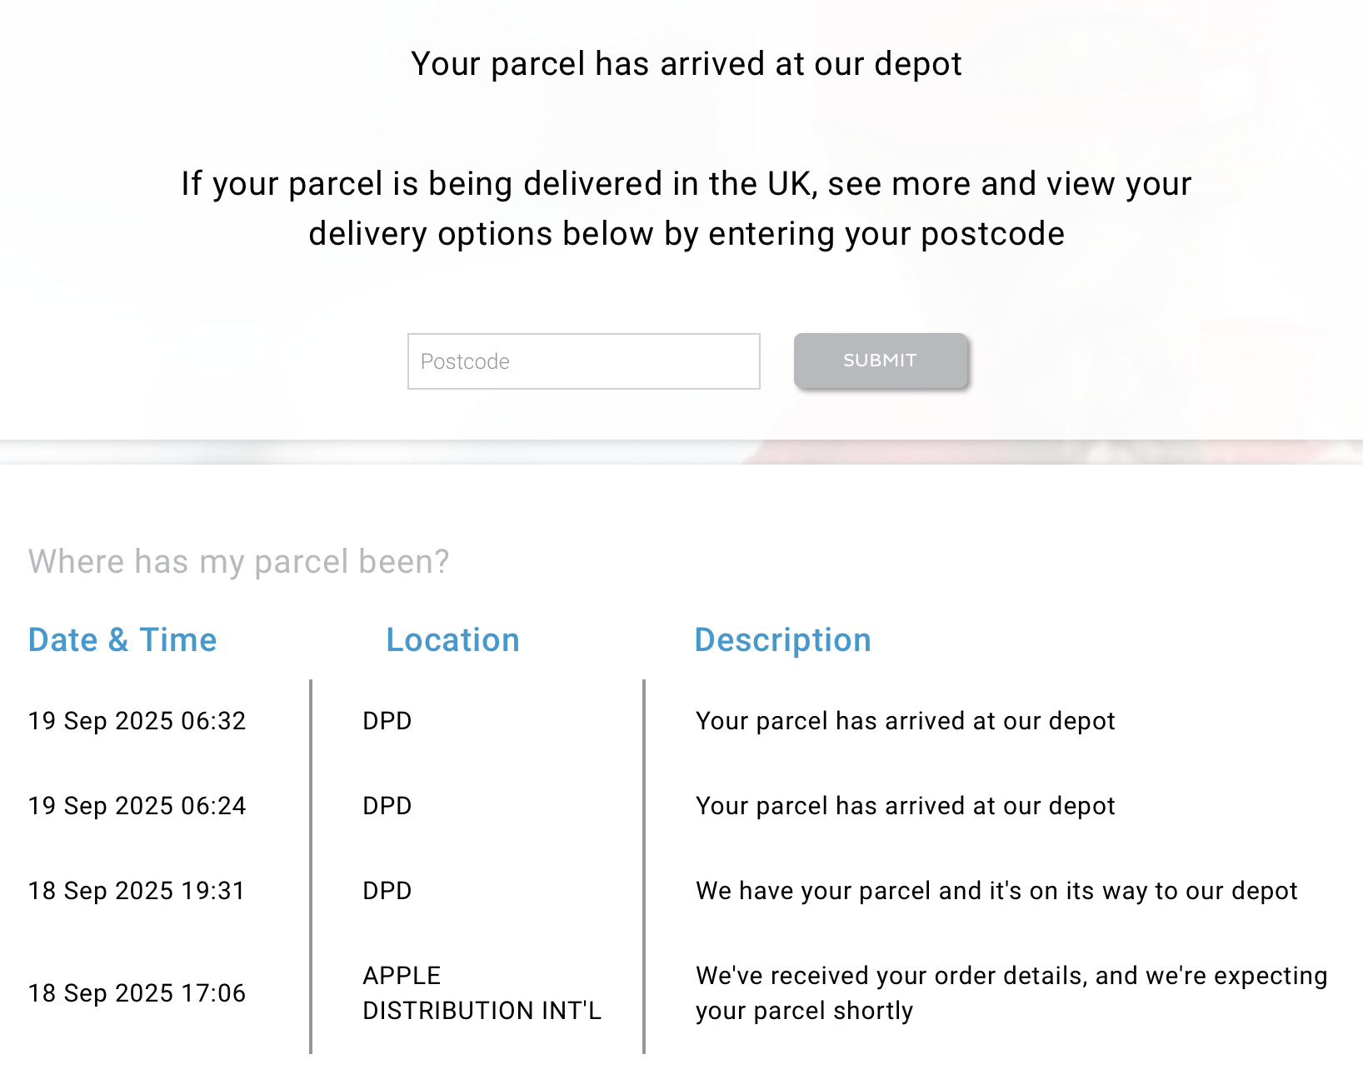This screenshot has height=1084, width=1363.
Task: Click the 19 Sep 2025 06:32 timestamp
Action: [x=137, y=721]
